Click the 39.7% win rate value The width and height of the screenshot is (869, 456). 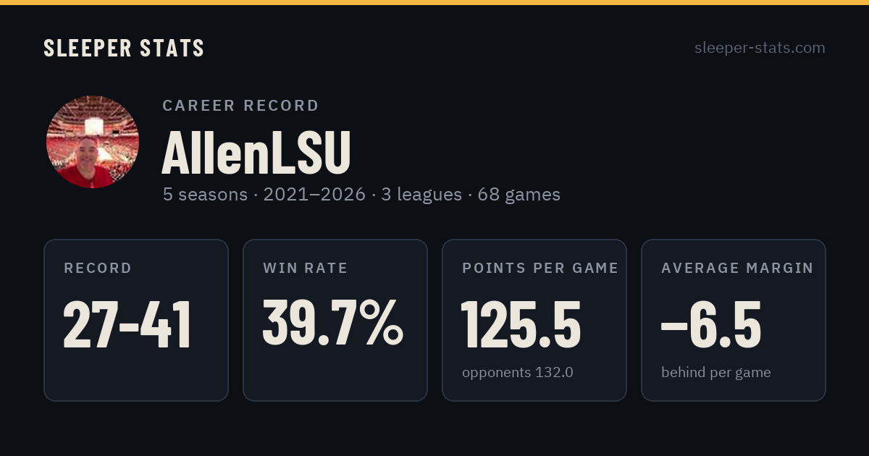tap(333, 323)
